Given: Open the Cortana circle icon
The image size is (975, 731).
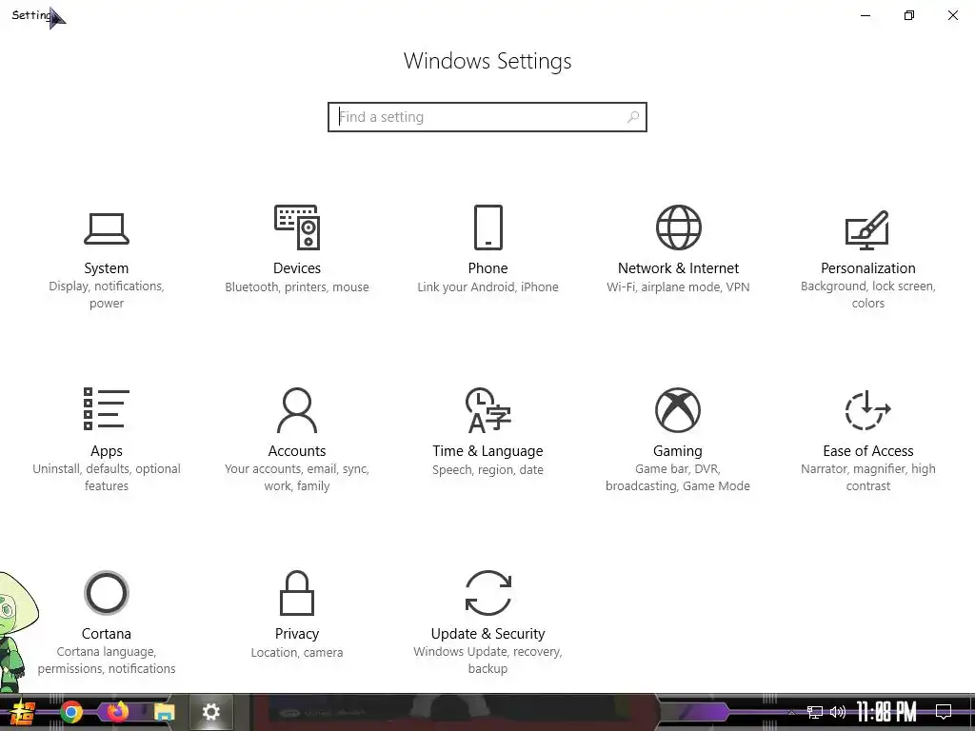Looking at the screenshot, I should pos(107,593).
